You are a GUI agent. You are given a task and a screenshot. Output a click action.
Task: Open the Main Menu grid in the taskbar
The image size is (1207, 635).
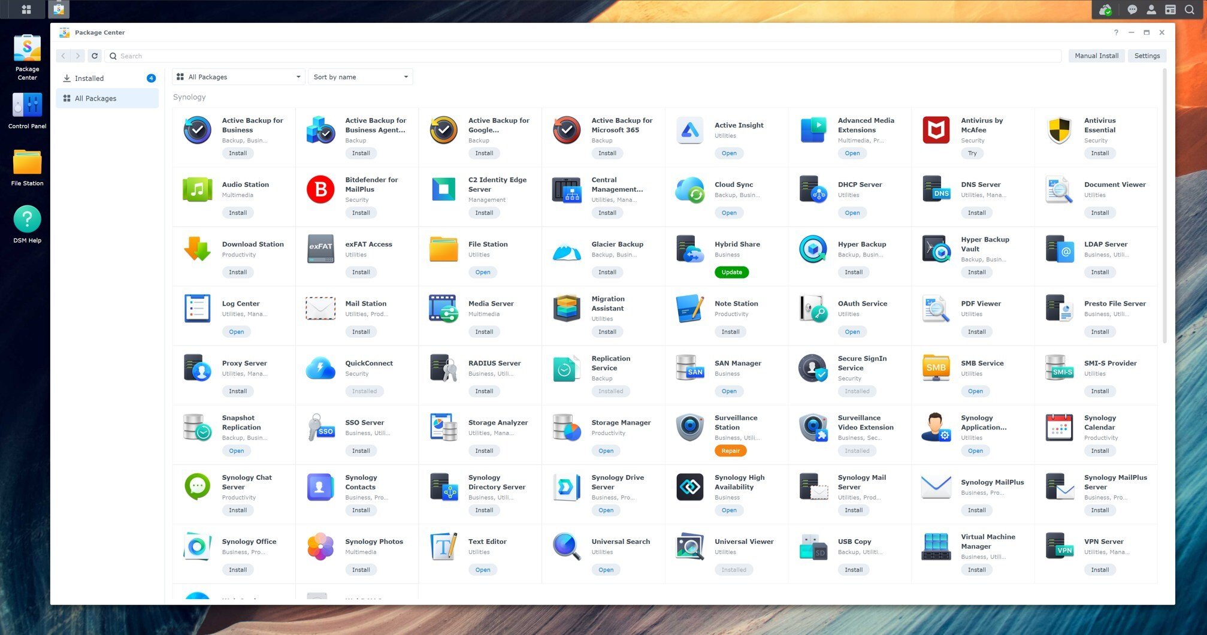[x=26, y=9]
